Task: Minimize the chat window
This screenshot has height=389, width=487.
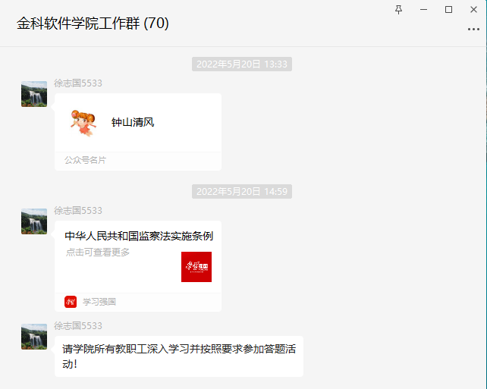Action: 423,10
